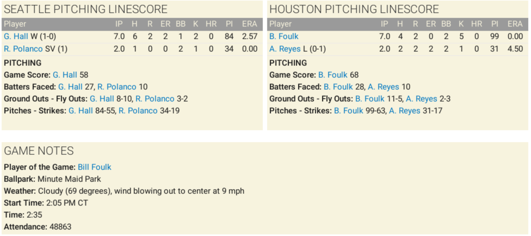This screenshot has width=531, height=236.
Task: Open A. Reyes in Pitches - Strikes line
Action: click(405, 111)
